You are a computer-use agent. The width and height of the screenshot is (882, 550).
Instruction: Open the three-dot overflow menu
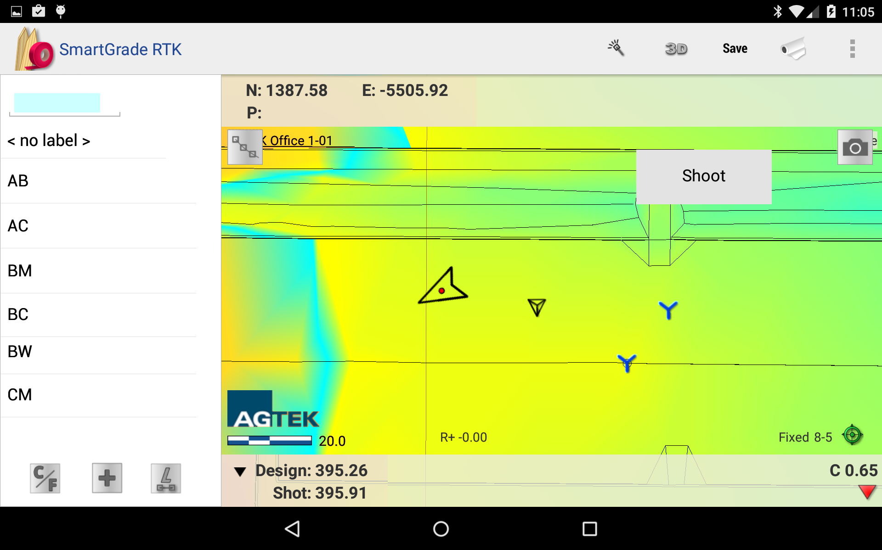(852, 49)
